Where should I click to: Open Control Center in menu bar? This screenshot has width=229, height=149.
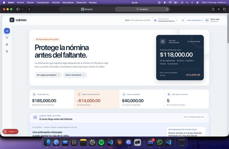tap(197, 3)
